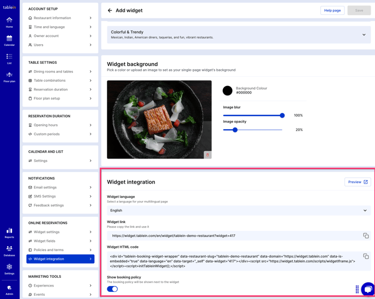Open SMS Settings
The height and width of the screenshot is (299, 375).
pyautogui.click(x=60, y=196)
